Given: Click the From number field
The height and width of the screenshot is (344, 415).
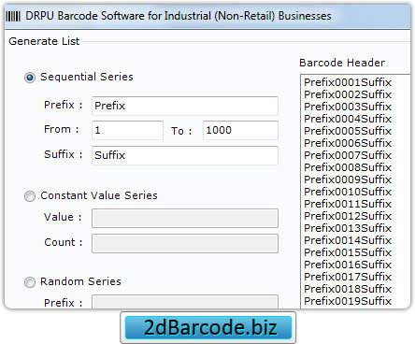Looking at the screenshot, I should click(127, 130).
